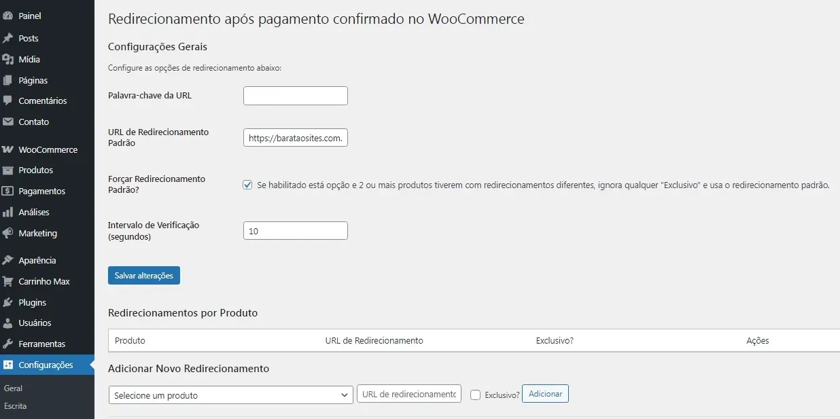Open Escrita settings submenu
840x419 pixels.
pos(16,406)
